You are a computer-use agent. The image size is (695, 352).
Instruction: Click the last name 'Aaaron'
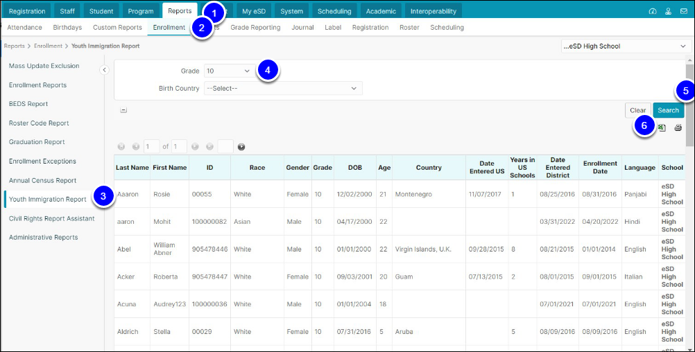click(x=126, y=194)
